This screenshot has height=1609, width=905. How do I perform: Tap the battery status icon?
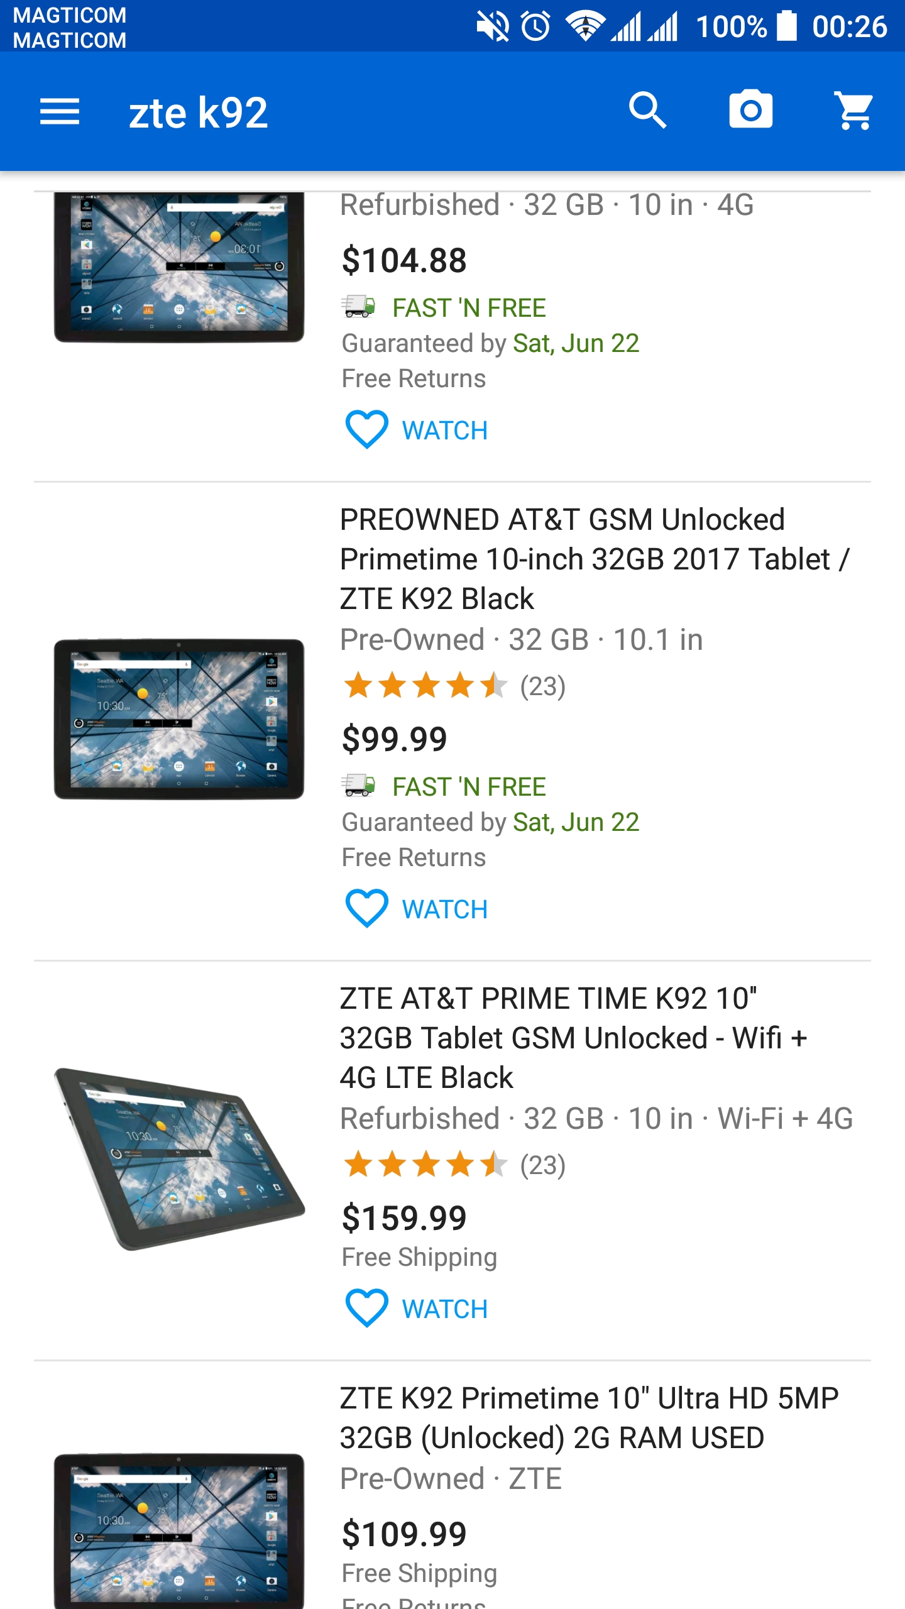coord(786,26)
